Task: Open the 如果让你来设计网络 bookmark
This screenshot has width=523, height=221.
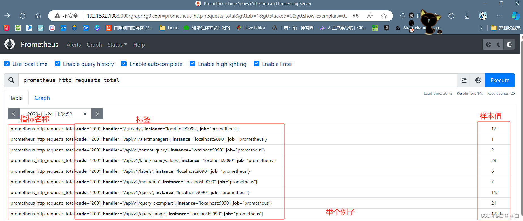Action: click(207, 28)
